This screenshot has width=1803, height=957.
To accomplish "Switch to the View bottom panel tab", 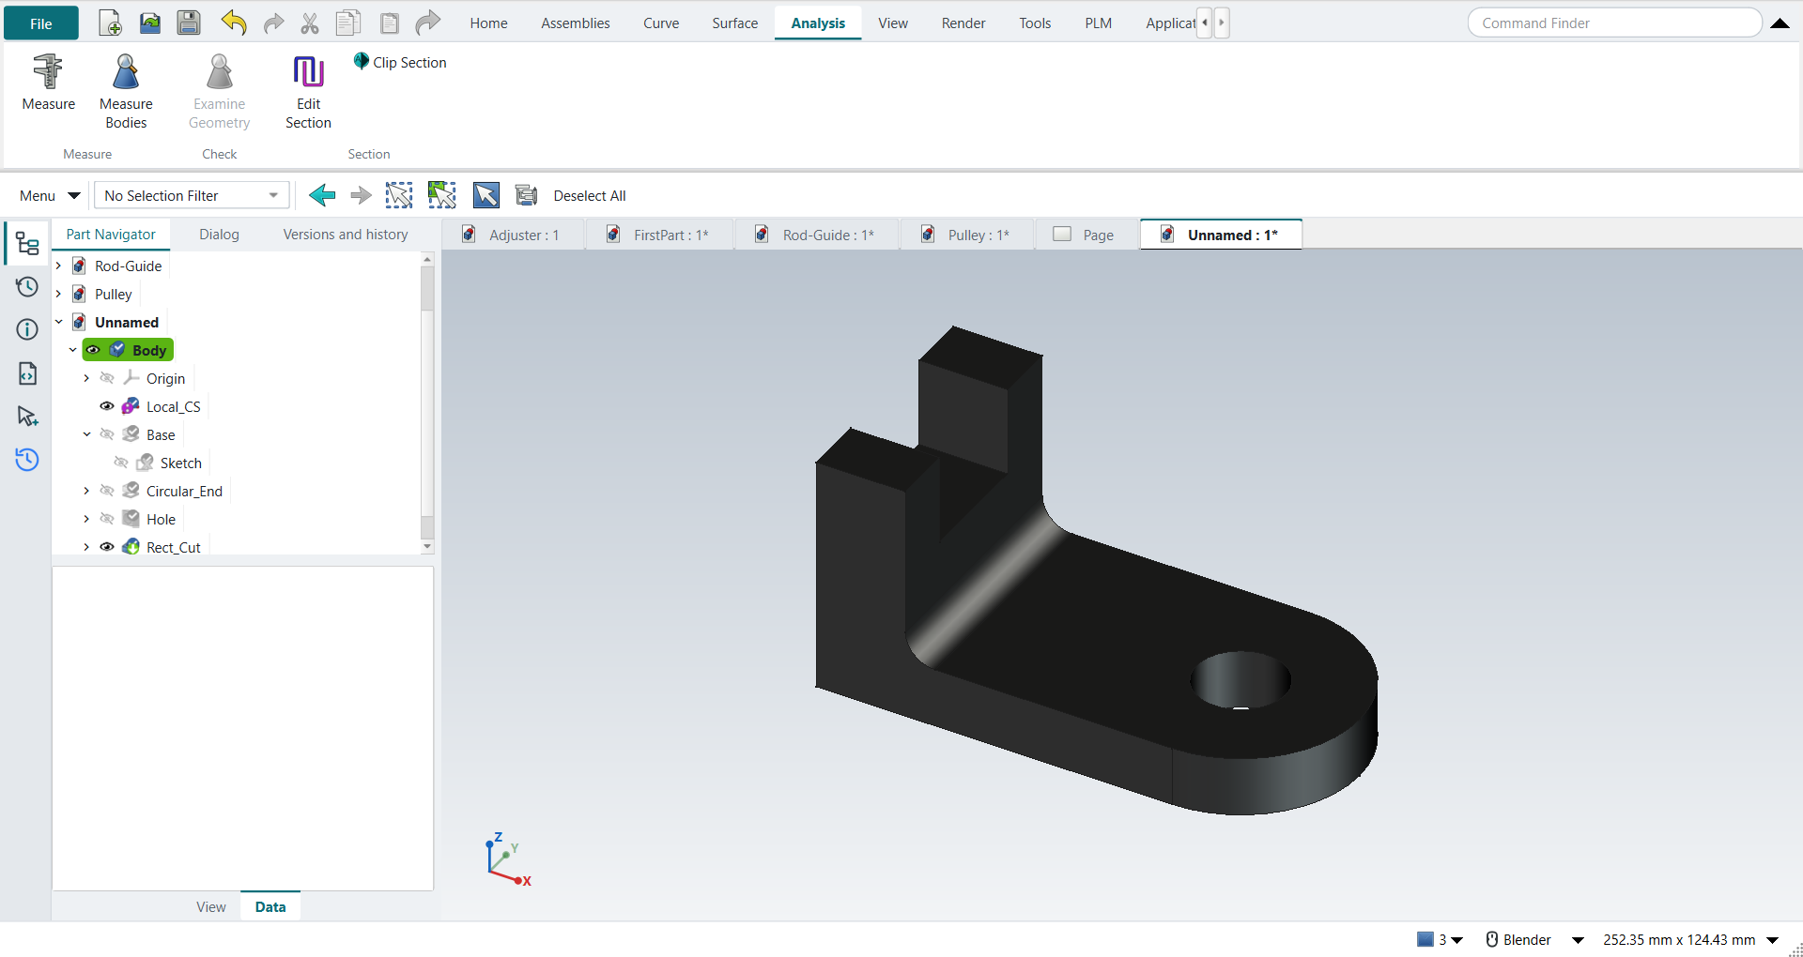I will click(x=210, y=906).
